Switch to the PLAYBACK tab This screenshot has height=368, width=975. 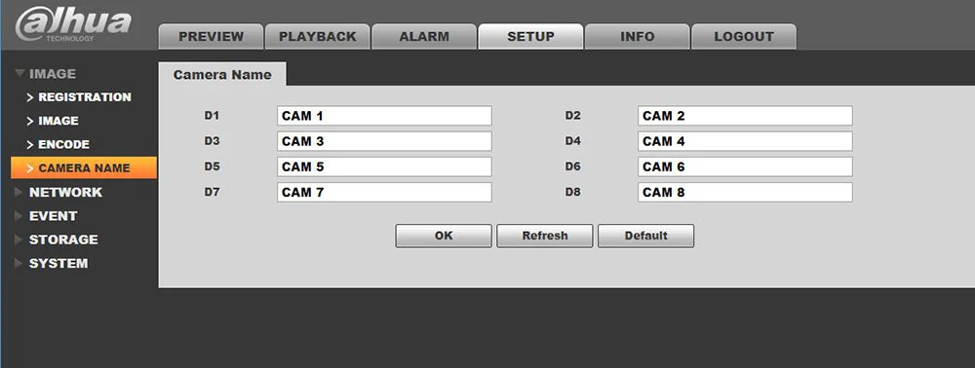tap(318, 37)
